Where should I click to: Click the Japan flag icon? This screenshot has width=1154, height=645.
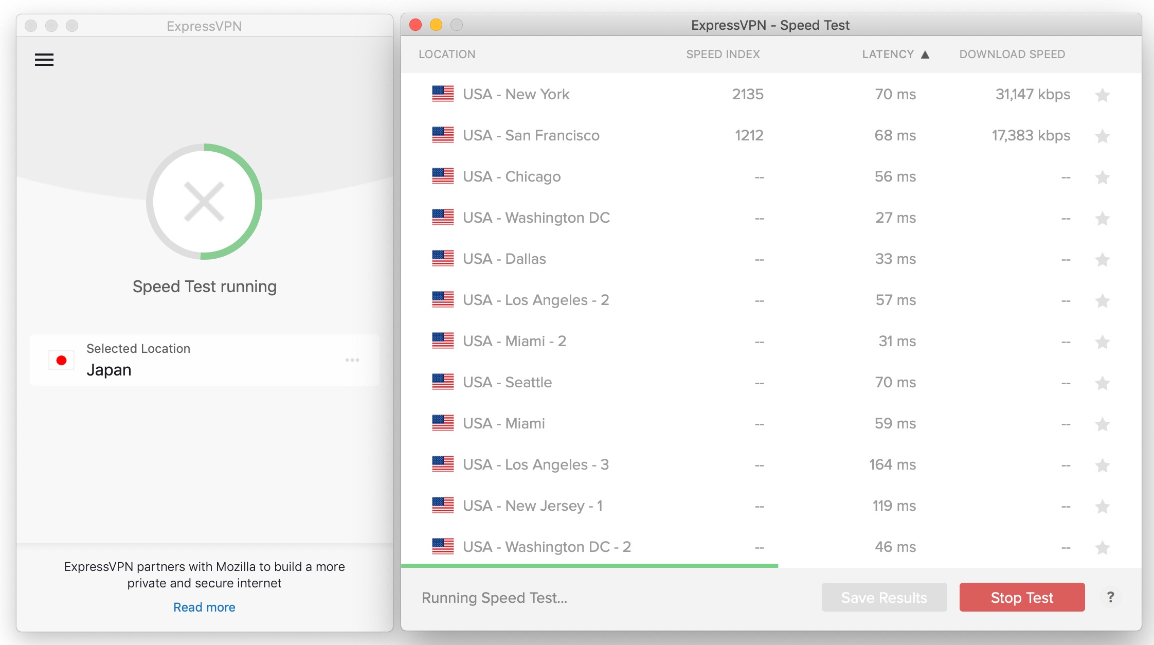coord(61,360)
